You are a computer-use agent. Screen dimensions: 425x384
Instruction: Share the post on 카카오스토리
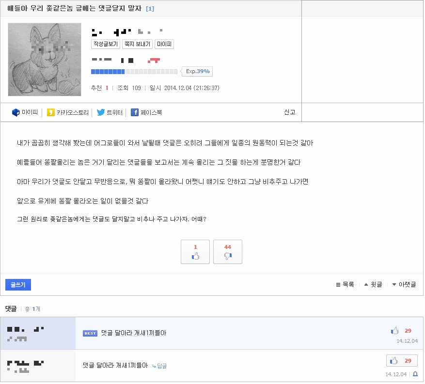68,112
